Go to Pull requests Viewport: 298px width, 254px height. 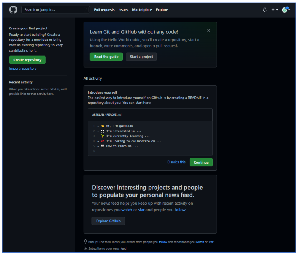point(104,10)
